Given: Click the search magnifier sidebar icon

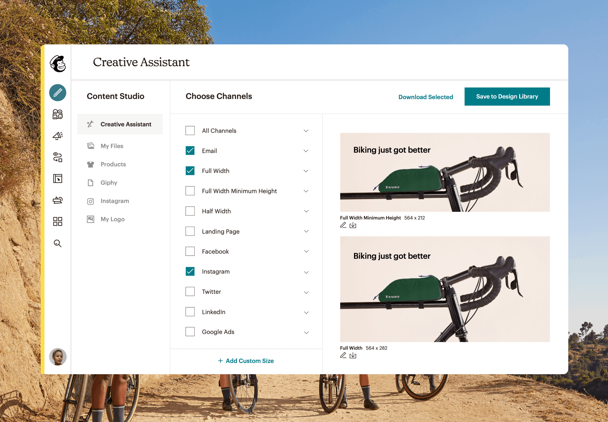Looking at the screenshot, I should (x=58, y=243).
